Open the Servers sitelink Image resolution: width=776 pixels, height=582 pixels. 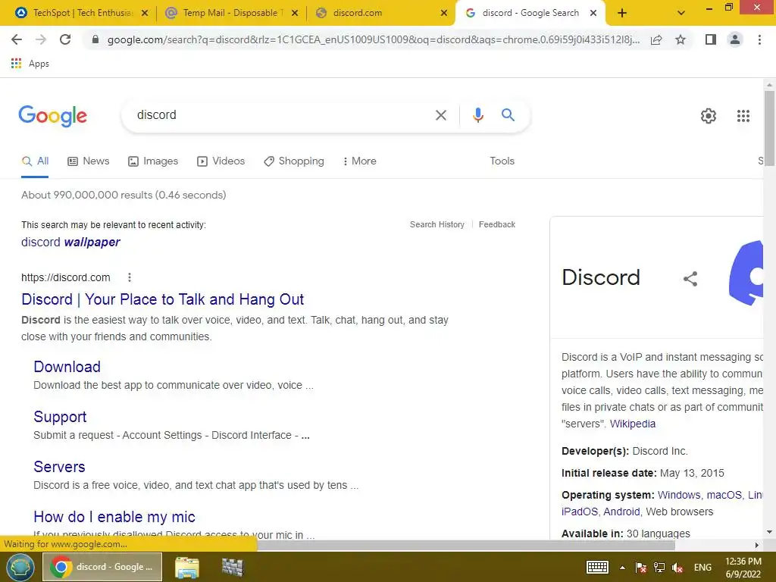tap(59, 467)
